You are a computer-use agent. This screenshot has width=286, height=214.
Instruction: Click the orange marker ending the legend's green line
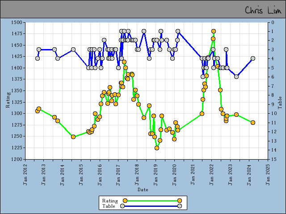click(x=180, y=201)
